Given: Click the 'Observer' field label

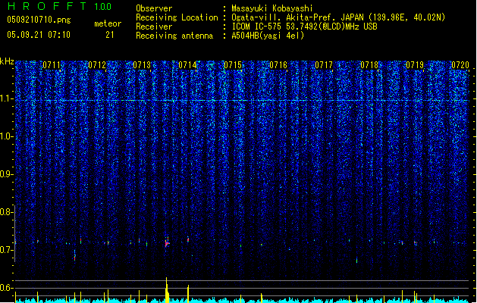Looking at the screenshot, I should 154,8.
